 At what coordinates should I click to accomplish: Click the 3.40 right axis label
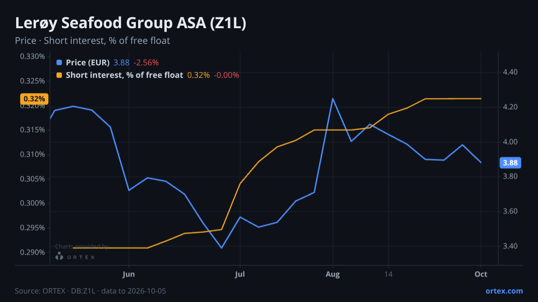pos(511,246)
